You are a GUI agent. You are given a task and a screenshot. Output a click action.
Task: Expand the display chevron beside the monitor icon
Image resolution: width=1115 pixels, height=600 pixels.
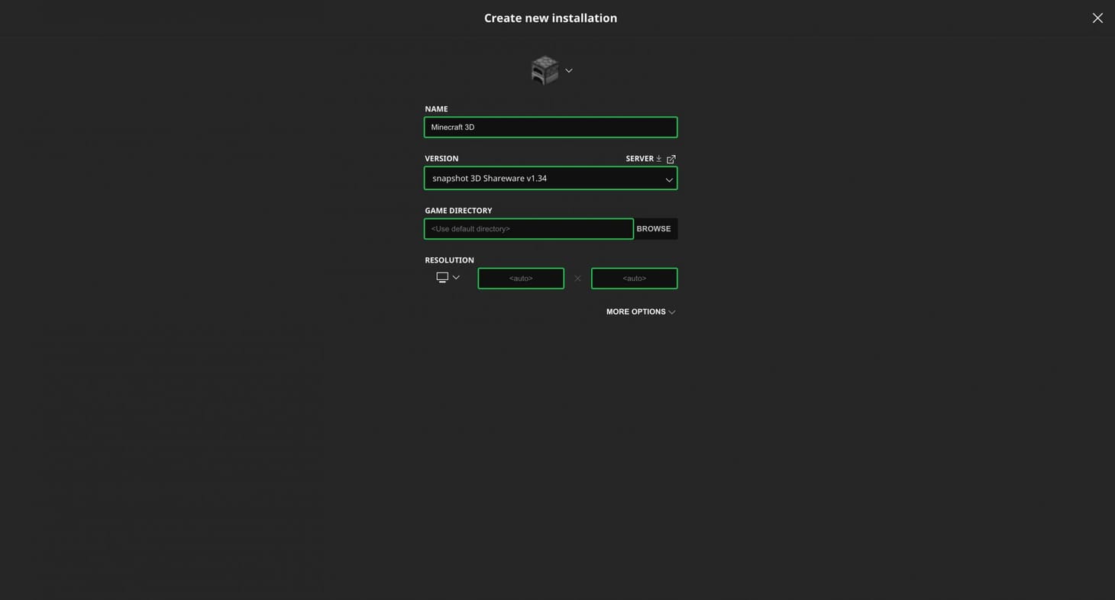(456, 276)
